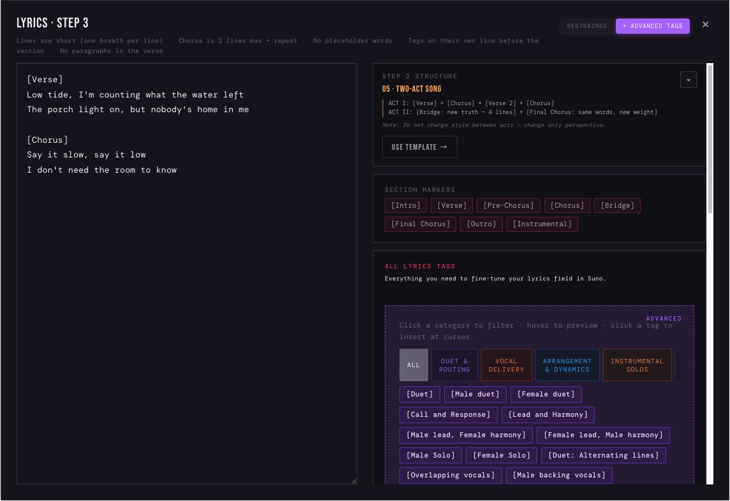The height and width of the screenshot is (501, 730).
Task: Select the ALL tag category filter
Action: click(x=413, y=365)
